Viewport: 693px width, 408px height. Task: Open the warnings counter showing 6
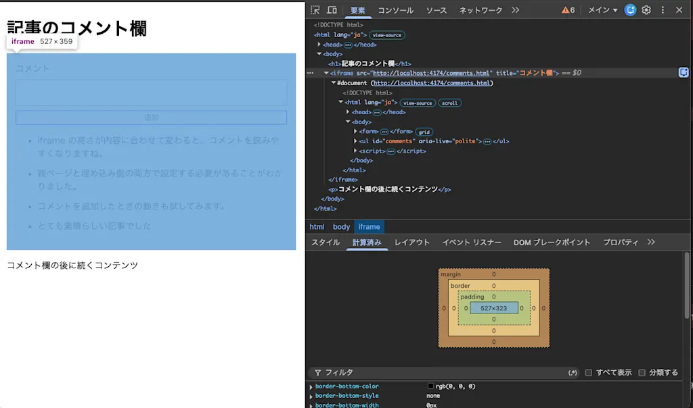click(x=568, y=9)
